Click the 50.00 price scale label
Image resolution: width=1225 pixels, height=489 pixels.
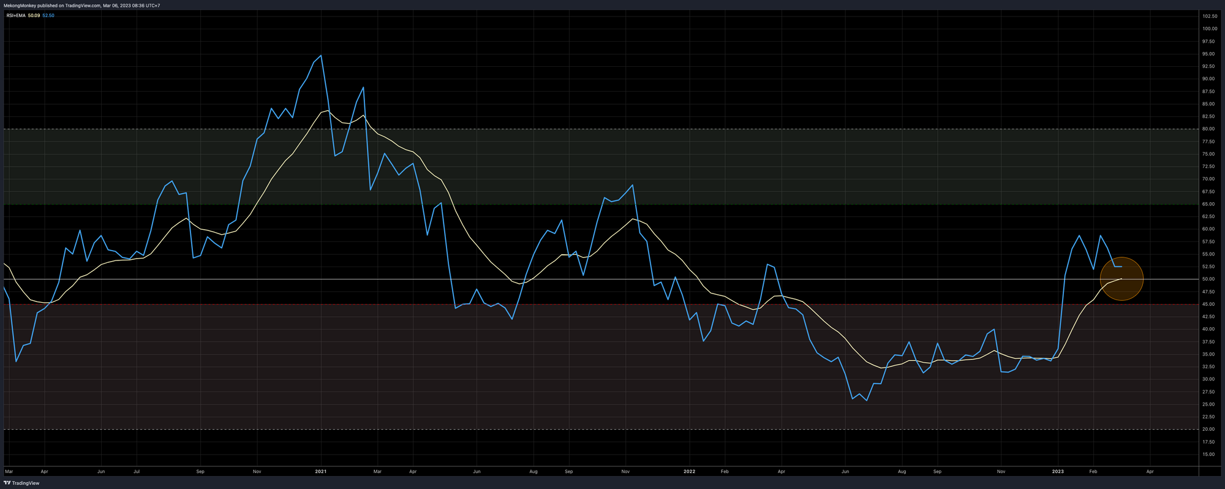pyautogui.click(x=1209, y=279)
